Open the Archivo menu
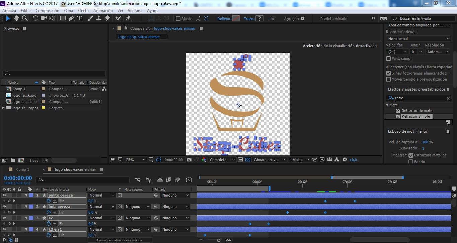The width and height of the screenshot is (457, 243). click(x=9, y=11)
